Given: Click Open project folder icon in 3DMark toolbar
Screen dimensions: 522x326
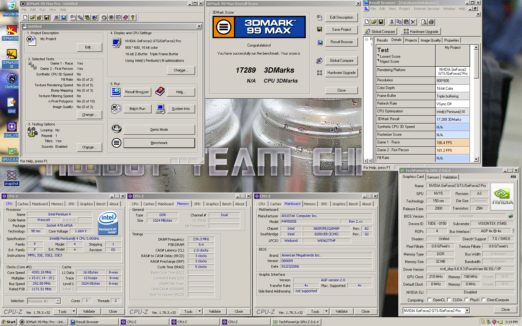Looking at the screenshot, I should click(33, 18).
